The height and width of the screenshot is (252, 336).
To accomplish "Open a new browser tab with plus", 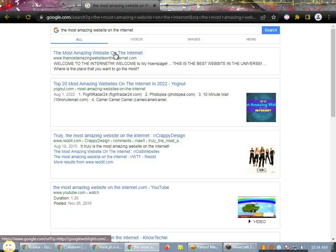I will (167, 6).
